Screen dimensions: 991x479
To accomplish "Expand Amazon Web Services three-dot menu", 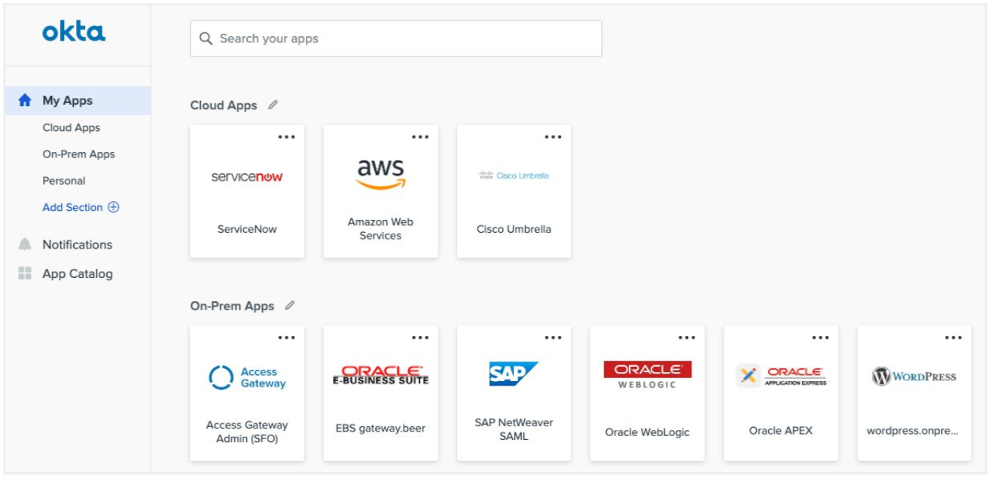I will [x=419, y=137].
